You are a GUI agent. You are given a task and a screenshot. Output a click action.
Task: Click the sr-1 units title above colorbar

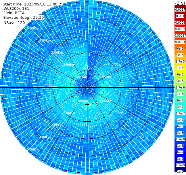(x=180, y=3)
